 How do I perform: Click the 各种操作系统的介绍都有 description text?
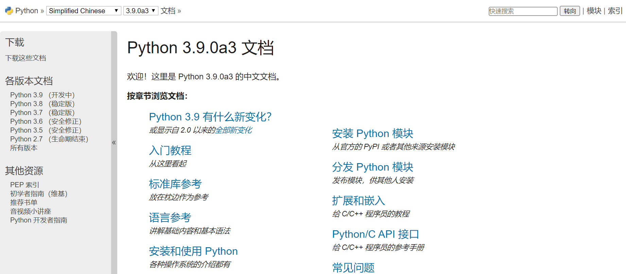[x=190, y=265]
